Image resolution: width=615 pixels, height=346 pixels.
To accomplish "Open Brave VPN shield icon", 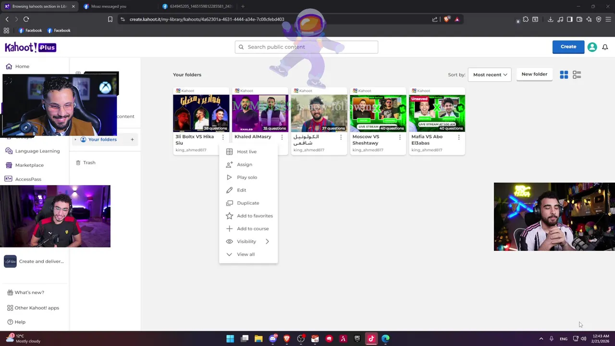I will pyautogui.click(x=599, y=19).
